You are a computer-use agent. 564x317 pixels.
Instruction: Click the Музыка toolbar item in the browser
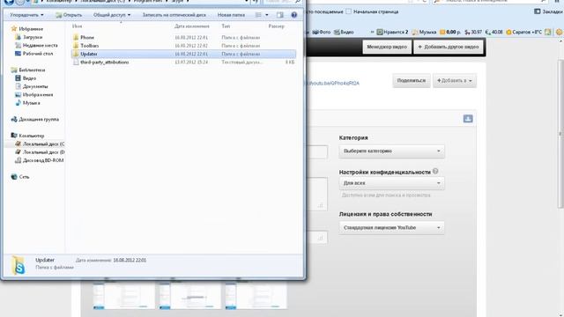(425, 32)
